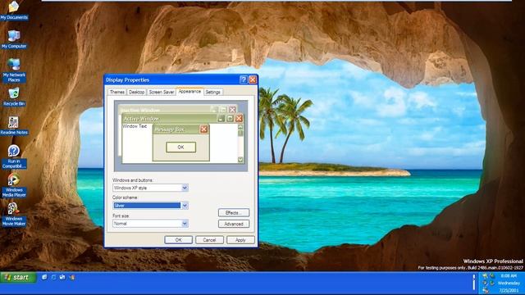Click the Windows Media Player icon

pyautogui.click(x=14, y=185)
